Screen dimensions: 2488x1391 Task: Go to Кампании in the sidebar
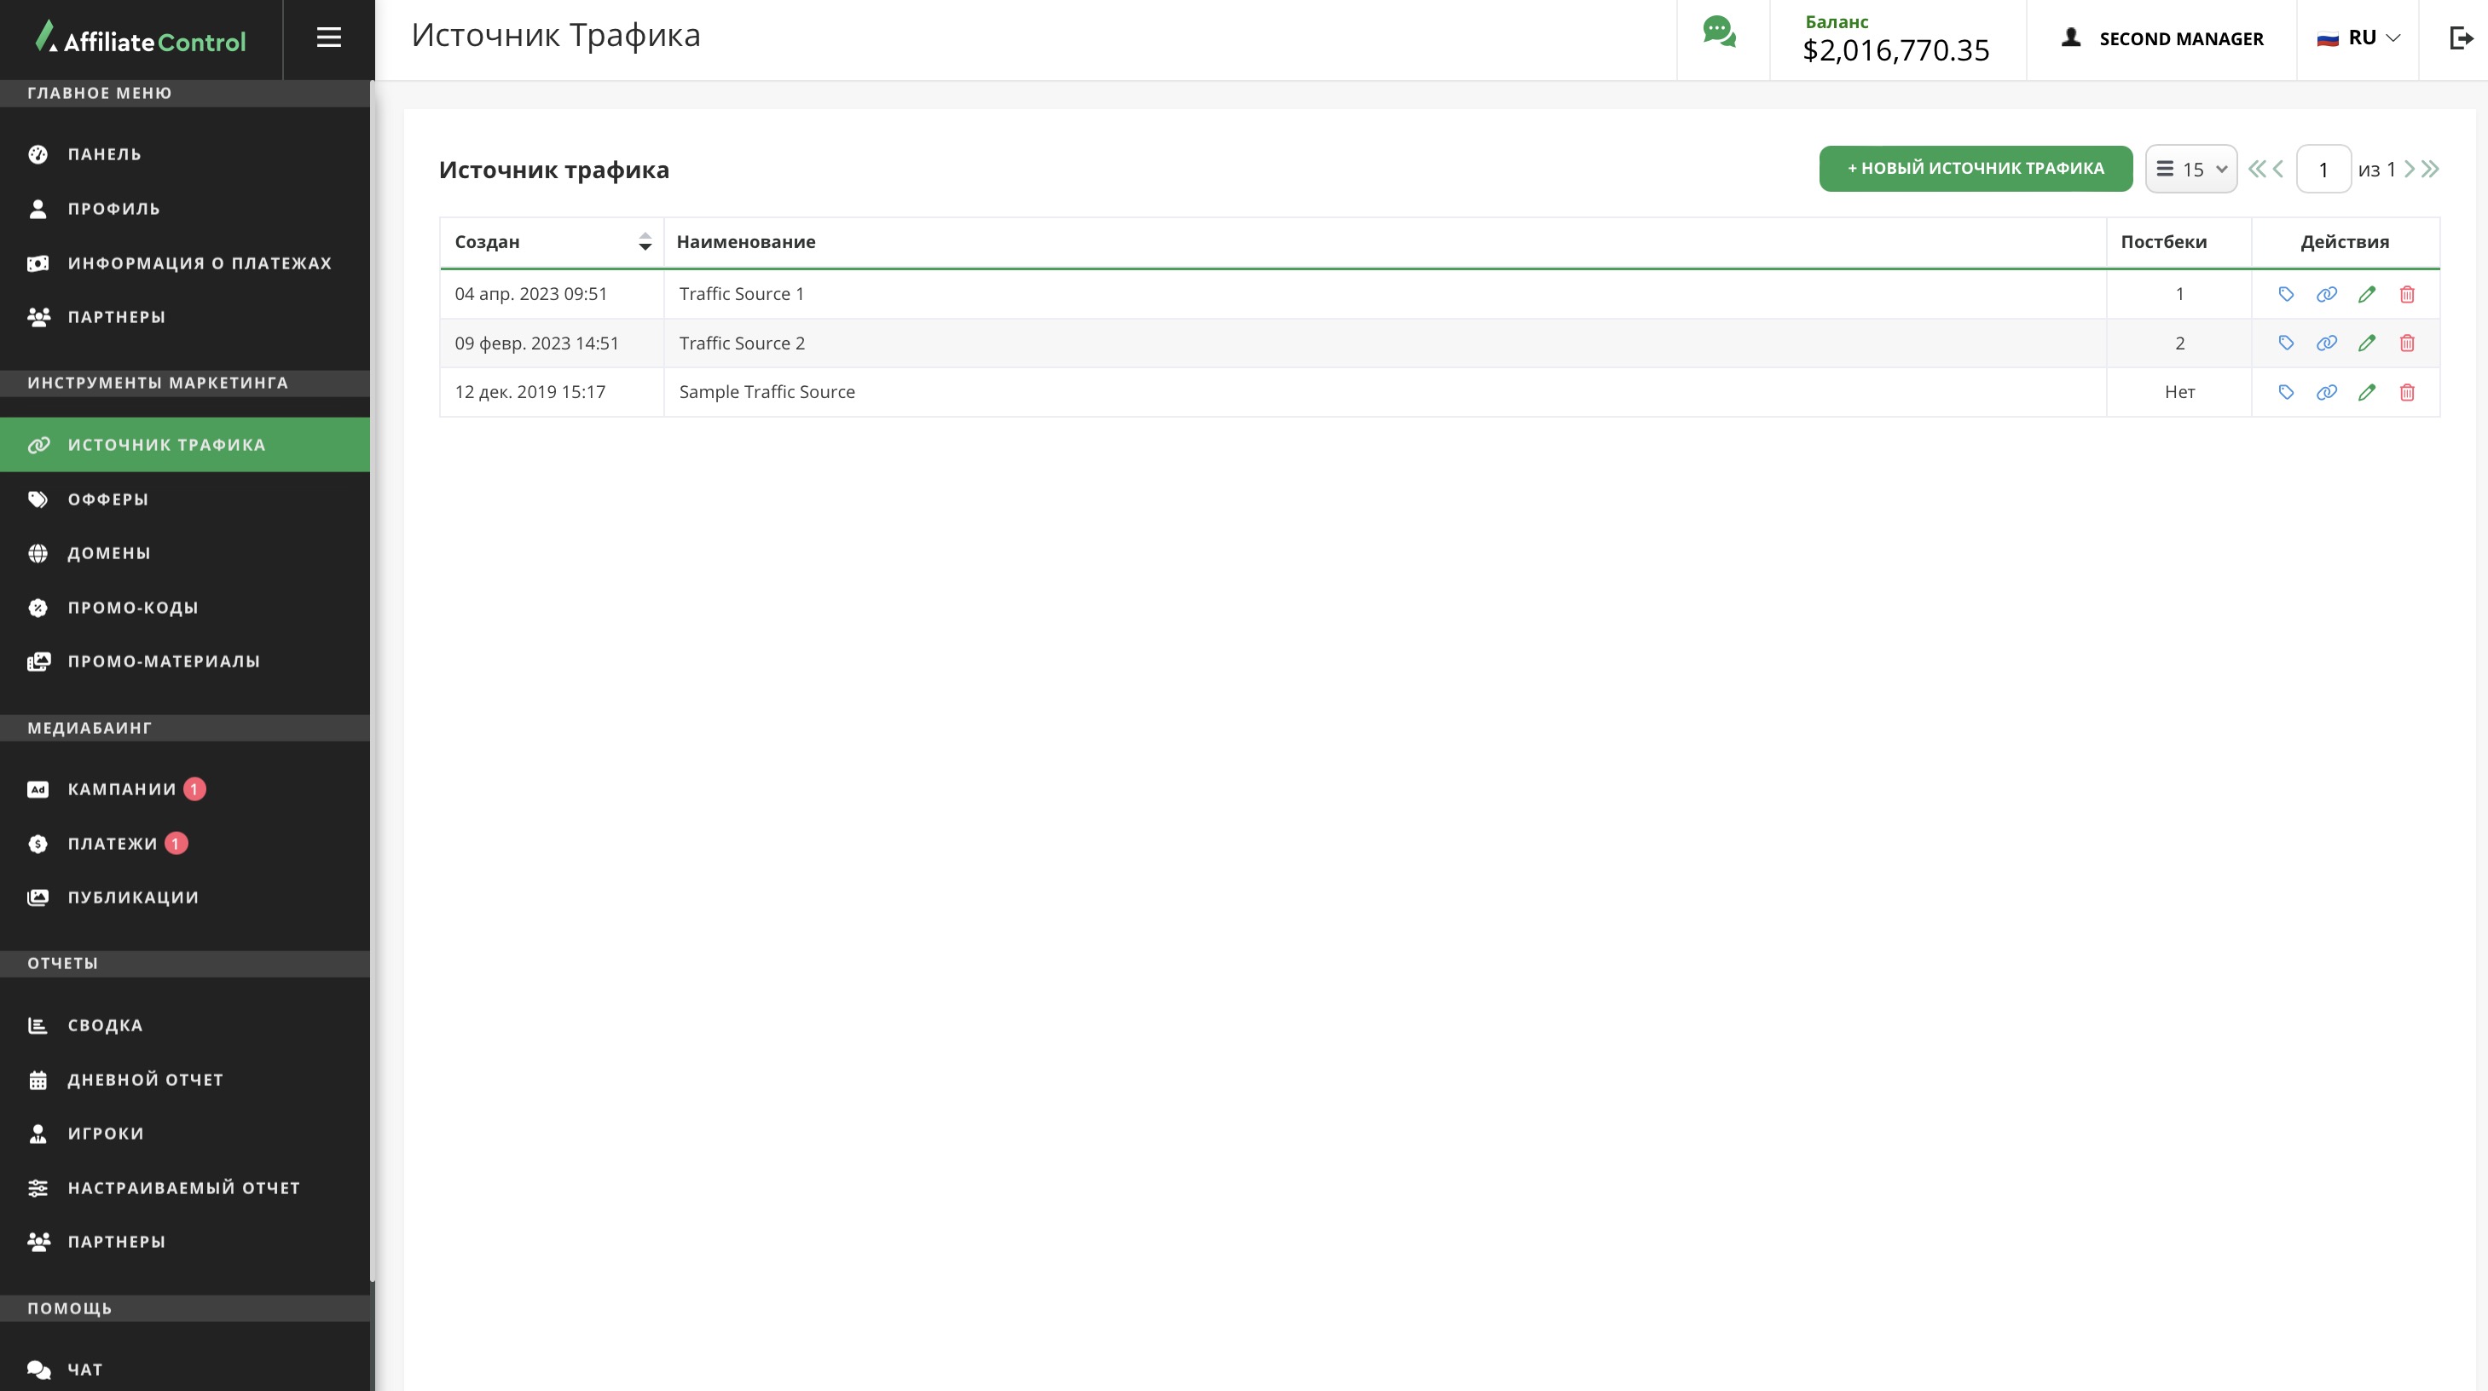click(x=122, y=788)
